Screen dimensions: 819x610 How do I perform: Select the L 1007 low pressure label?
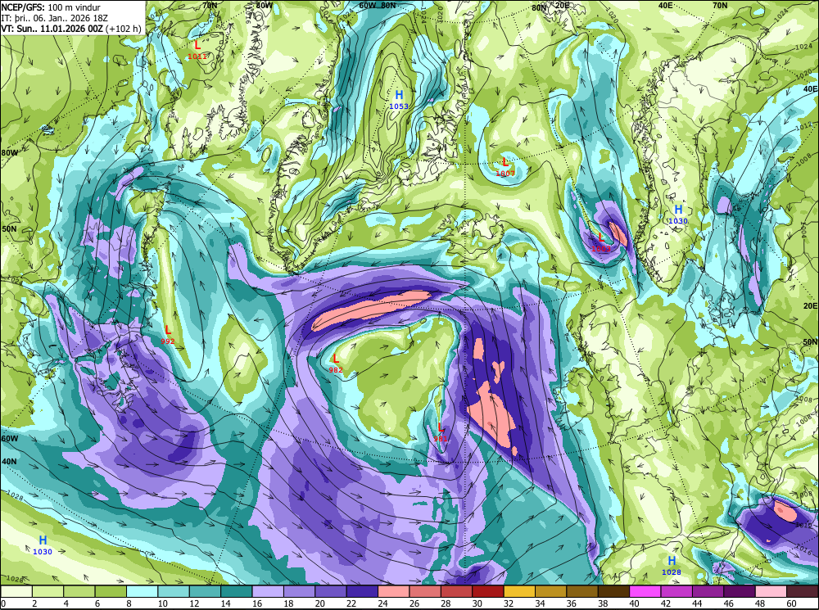pyautogui.click(x=505, y=167)
